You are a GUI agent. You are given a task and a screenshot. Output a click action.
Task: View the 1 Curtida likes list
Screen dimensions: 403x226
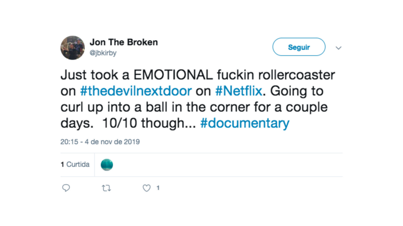(x=75, y=164)
